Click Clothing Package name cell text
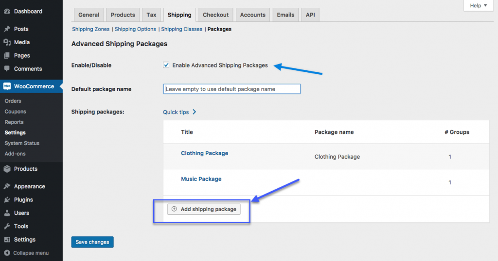Image resolution: width=498 pixels, height=261 pixels. (x=338, y=157)
